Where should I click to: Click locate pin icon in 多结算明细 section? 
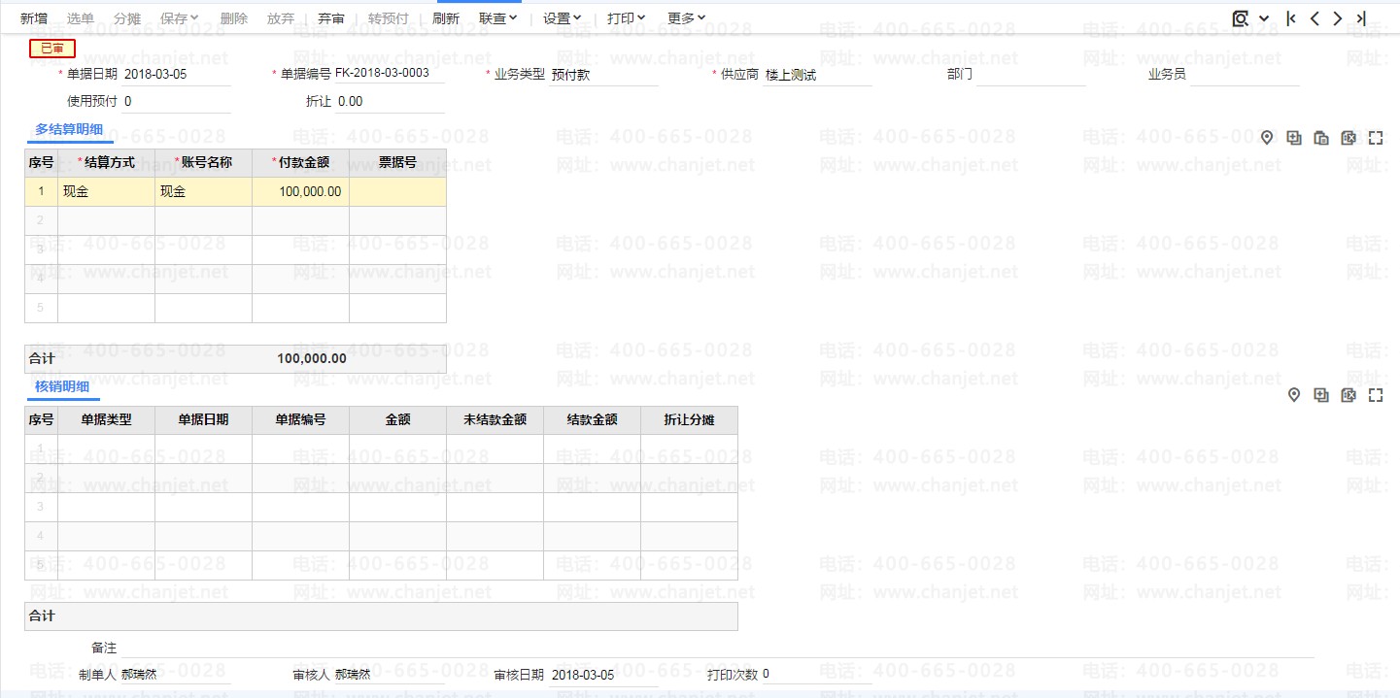point(1267,138)
